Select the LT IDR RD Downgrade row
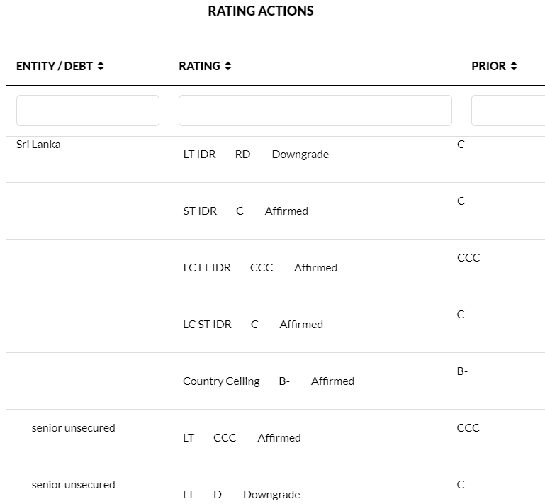Viewport: 545px width, 504px height. click(x=255, y=155)
